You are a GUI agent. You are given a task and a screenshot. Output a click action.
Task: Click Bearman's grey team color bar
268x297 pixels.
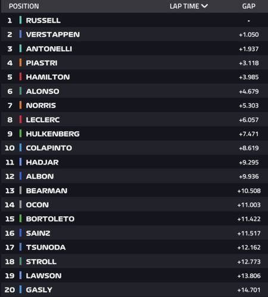click(x=20, y=191)
